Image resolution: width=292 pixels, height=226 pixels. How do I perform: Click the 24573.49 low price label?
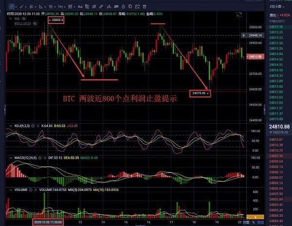click(200, 93)
